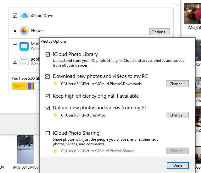Click purple segment of storage bar
Viewport: 201px width, 173px height.
[29, 86]
